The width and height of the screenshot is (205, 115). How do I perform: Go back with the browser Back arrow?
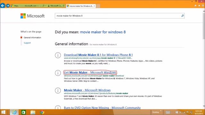pyautogui.click(x=3, y=6)
